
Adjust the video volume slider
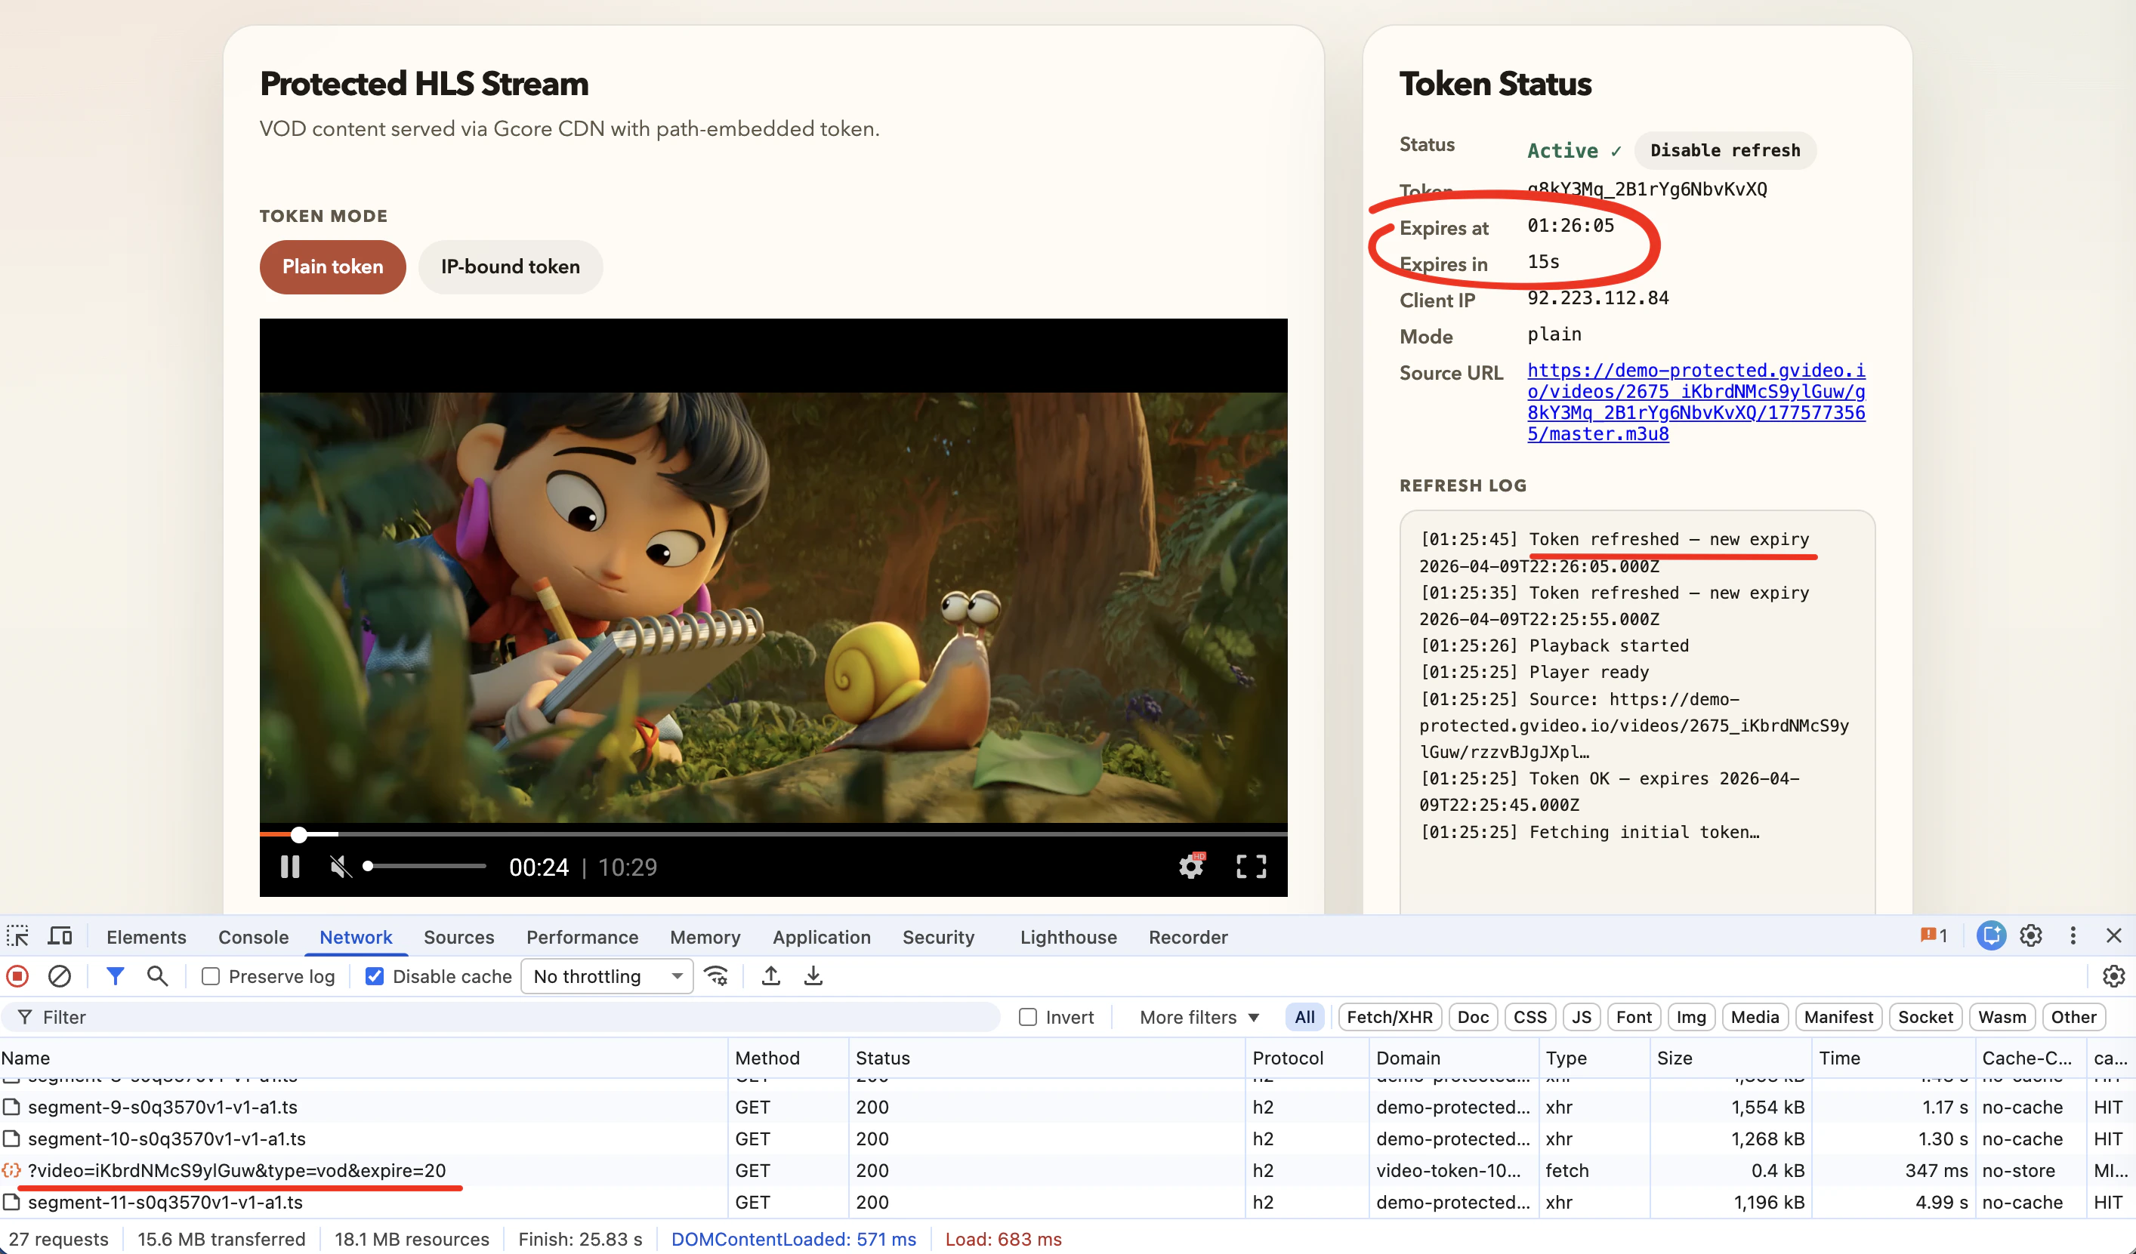(424, 866)
